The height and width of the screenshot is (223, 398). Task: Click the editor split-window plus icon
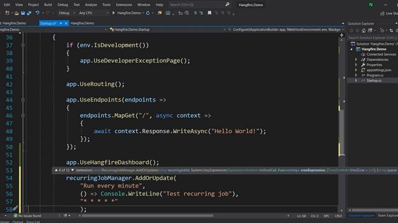point(341,35)
